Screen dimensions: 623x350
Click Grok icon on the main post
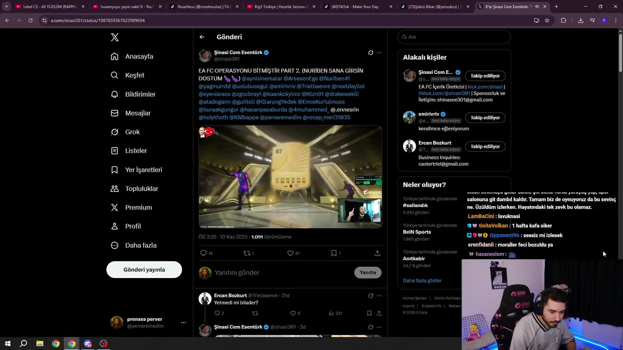coord(370,52)
